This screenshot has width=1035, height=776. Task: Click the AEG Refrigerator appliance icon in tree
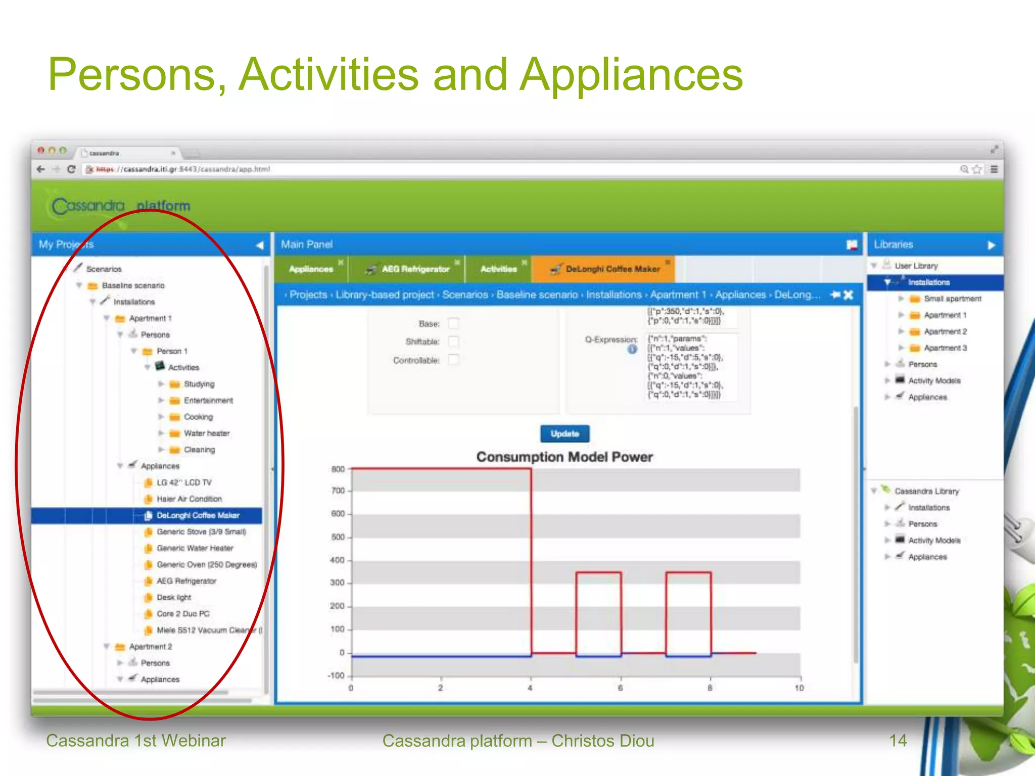click(x=148, y=581)
